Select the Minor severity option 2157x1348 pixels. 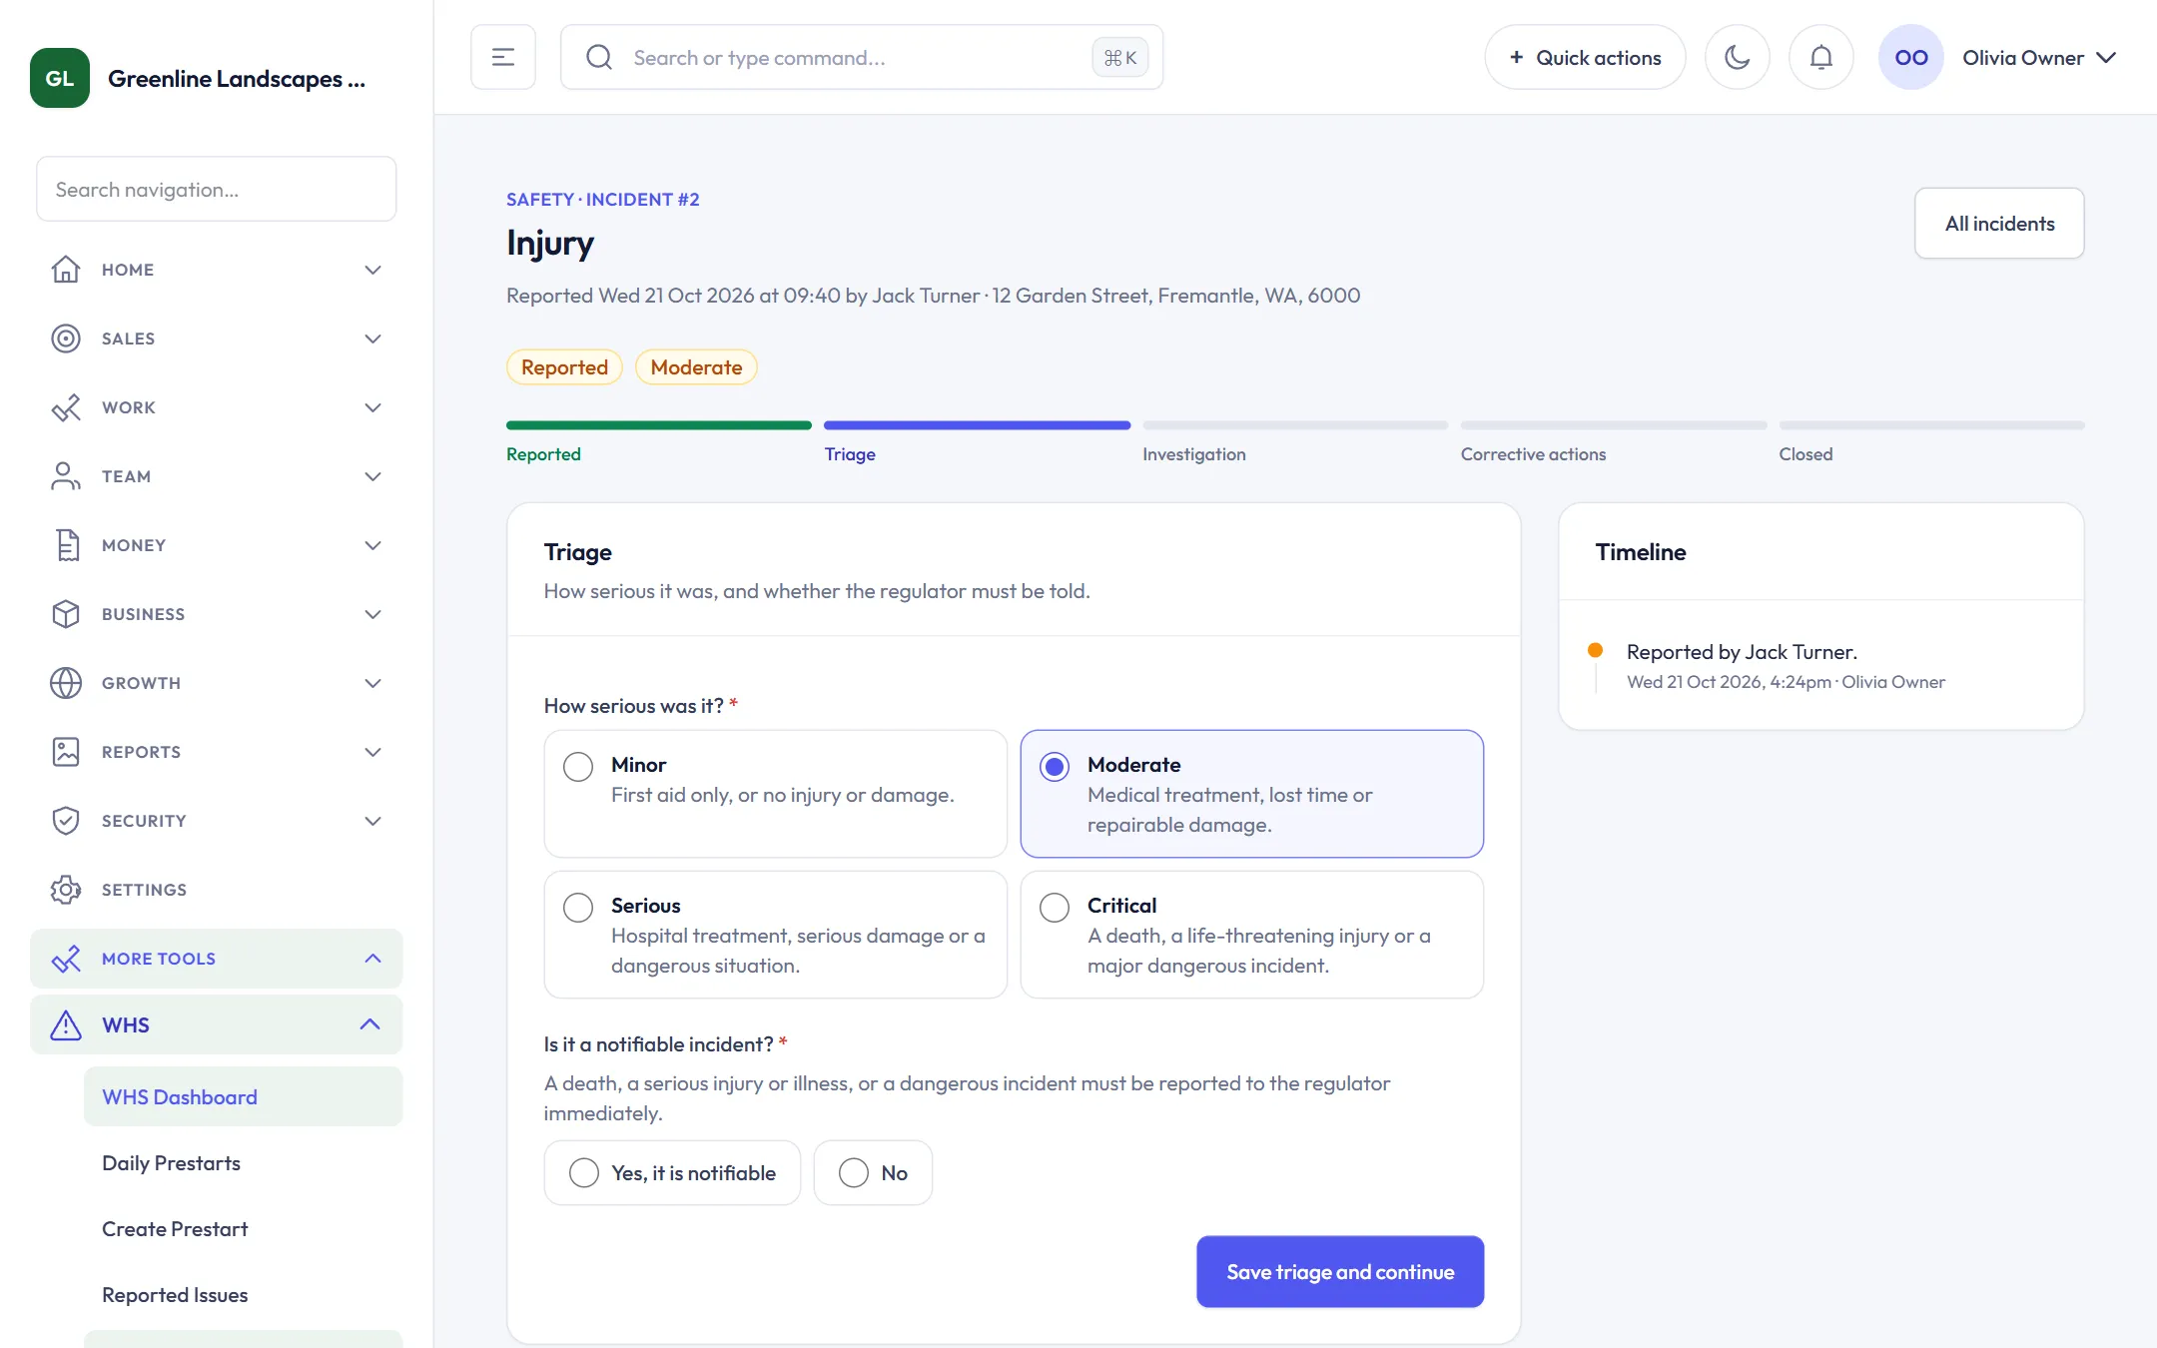[x=775, y=794]
